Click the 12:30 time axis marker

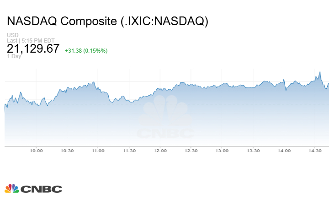pos(191,151)
